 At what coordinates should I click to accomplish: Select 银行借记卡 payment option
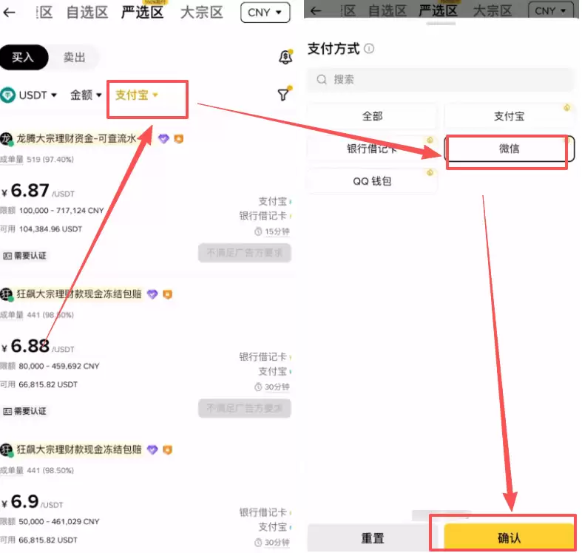tap(372, 149)
